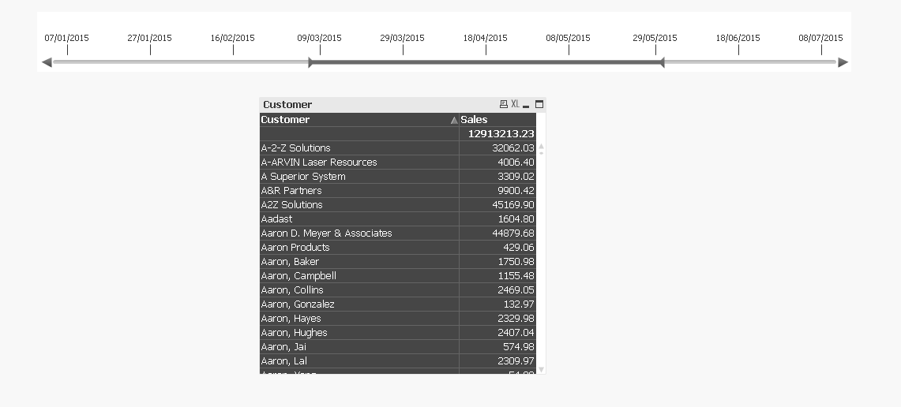Select customer Aaron, Lal
This screenshot has height=407, width=901.
click(359, 361)
